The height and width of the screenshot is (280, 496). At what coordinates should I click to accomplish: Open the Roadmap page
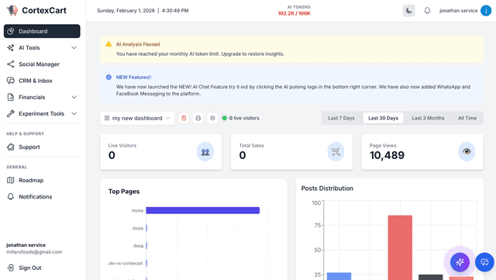[42, 180]
